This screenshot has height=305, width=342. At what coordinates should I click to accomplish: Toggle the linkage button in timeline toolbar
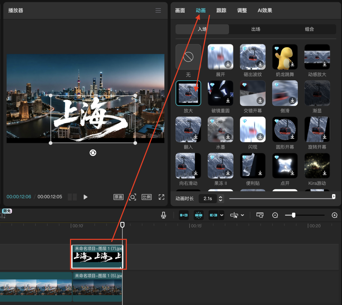pos(213,215)
